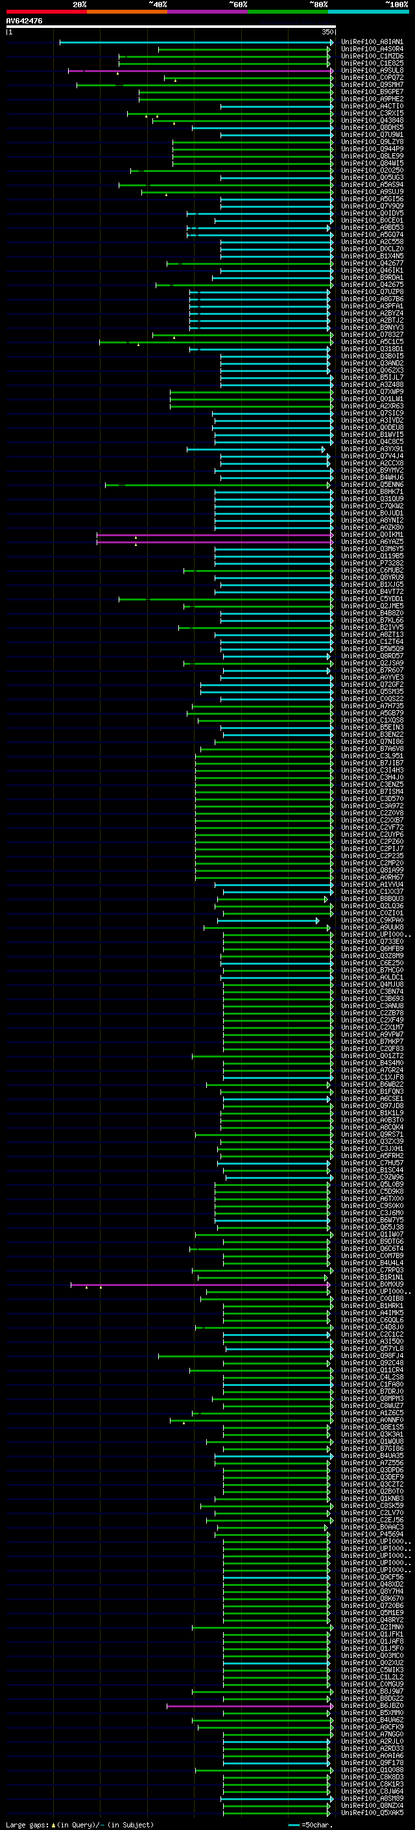Select UniRef100_C5WIK3 entry
415x1830 pixels.
pos(372,1670)
